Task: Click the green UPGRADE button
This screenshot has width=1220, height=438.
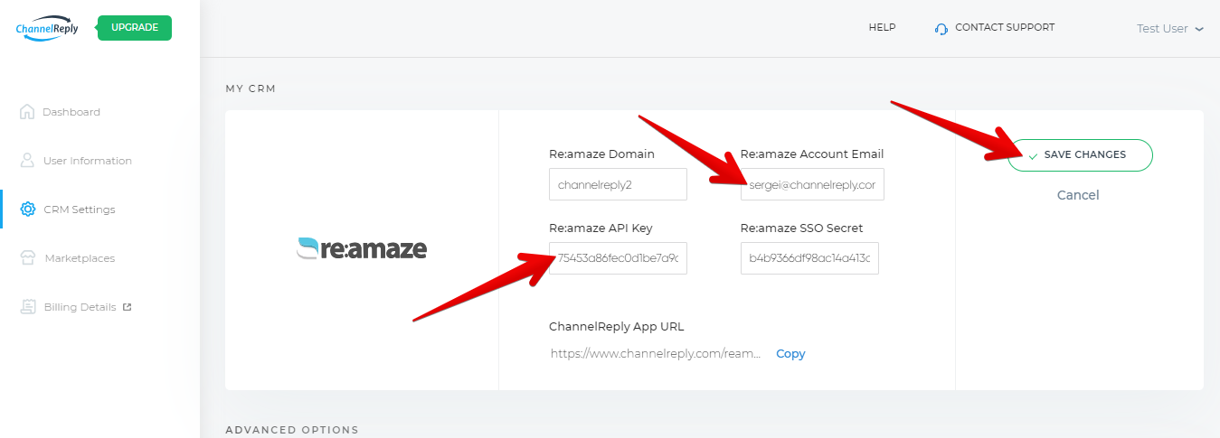Action: 135,28
